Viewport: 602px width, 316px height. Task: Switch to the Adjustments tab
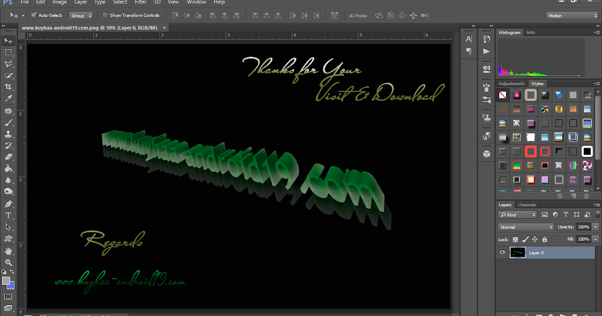[x=512, y=84]
